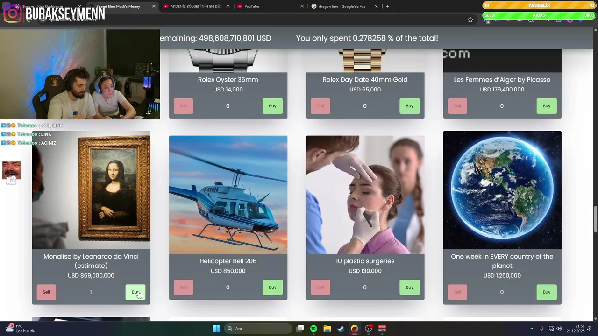598x336 pixels.
Task: Close the Spend Elon Musk's Money tab
Action: click(x=154, y=7)
